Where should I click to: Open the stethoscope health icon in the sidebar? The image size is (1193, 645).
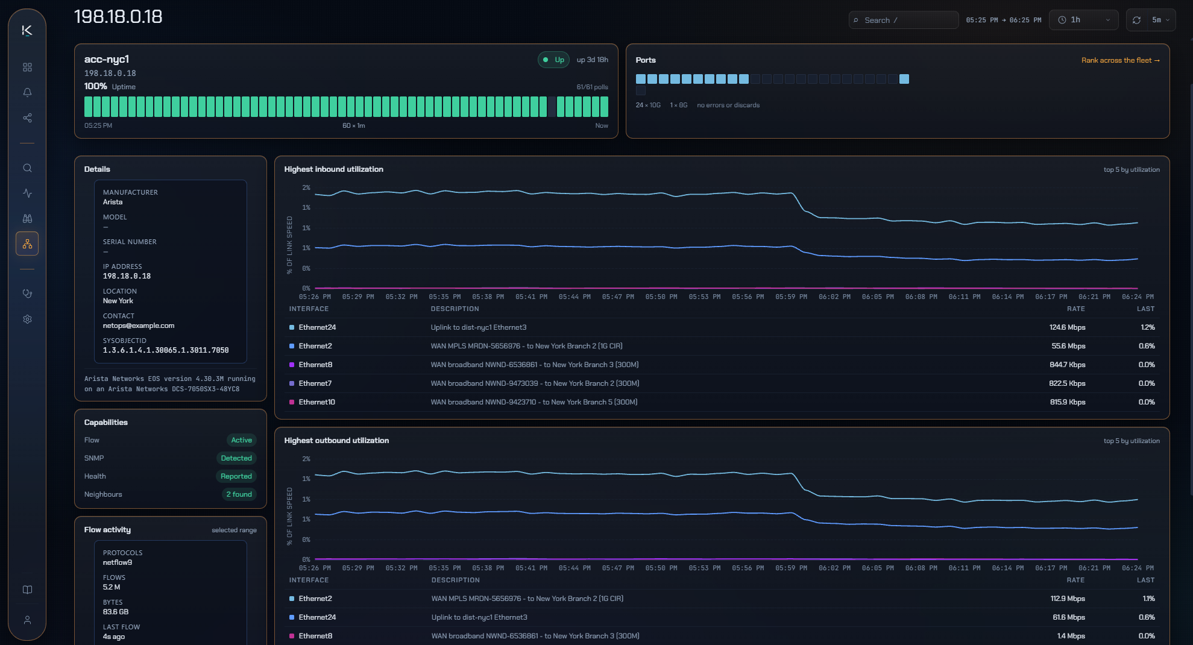point(27,294)
